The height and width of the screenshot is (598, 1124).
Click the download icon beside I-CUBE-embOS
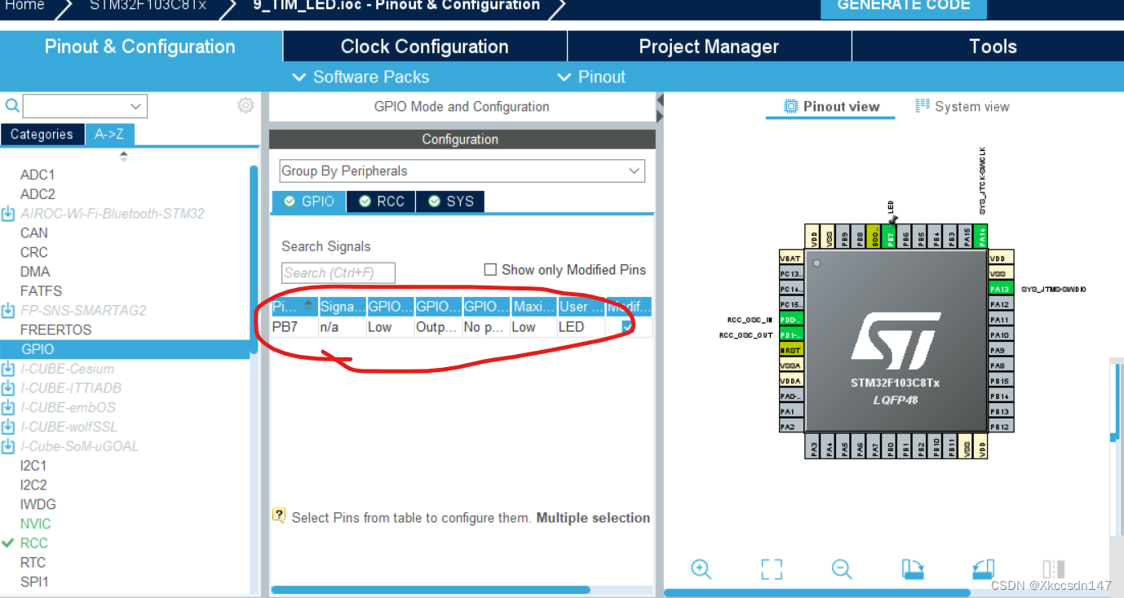point(8,408)
